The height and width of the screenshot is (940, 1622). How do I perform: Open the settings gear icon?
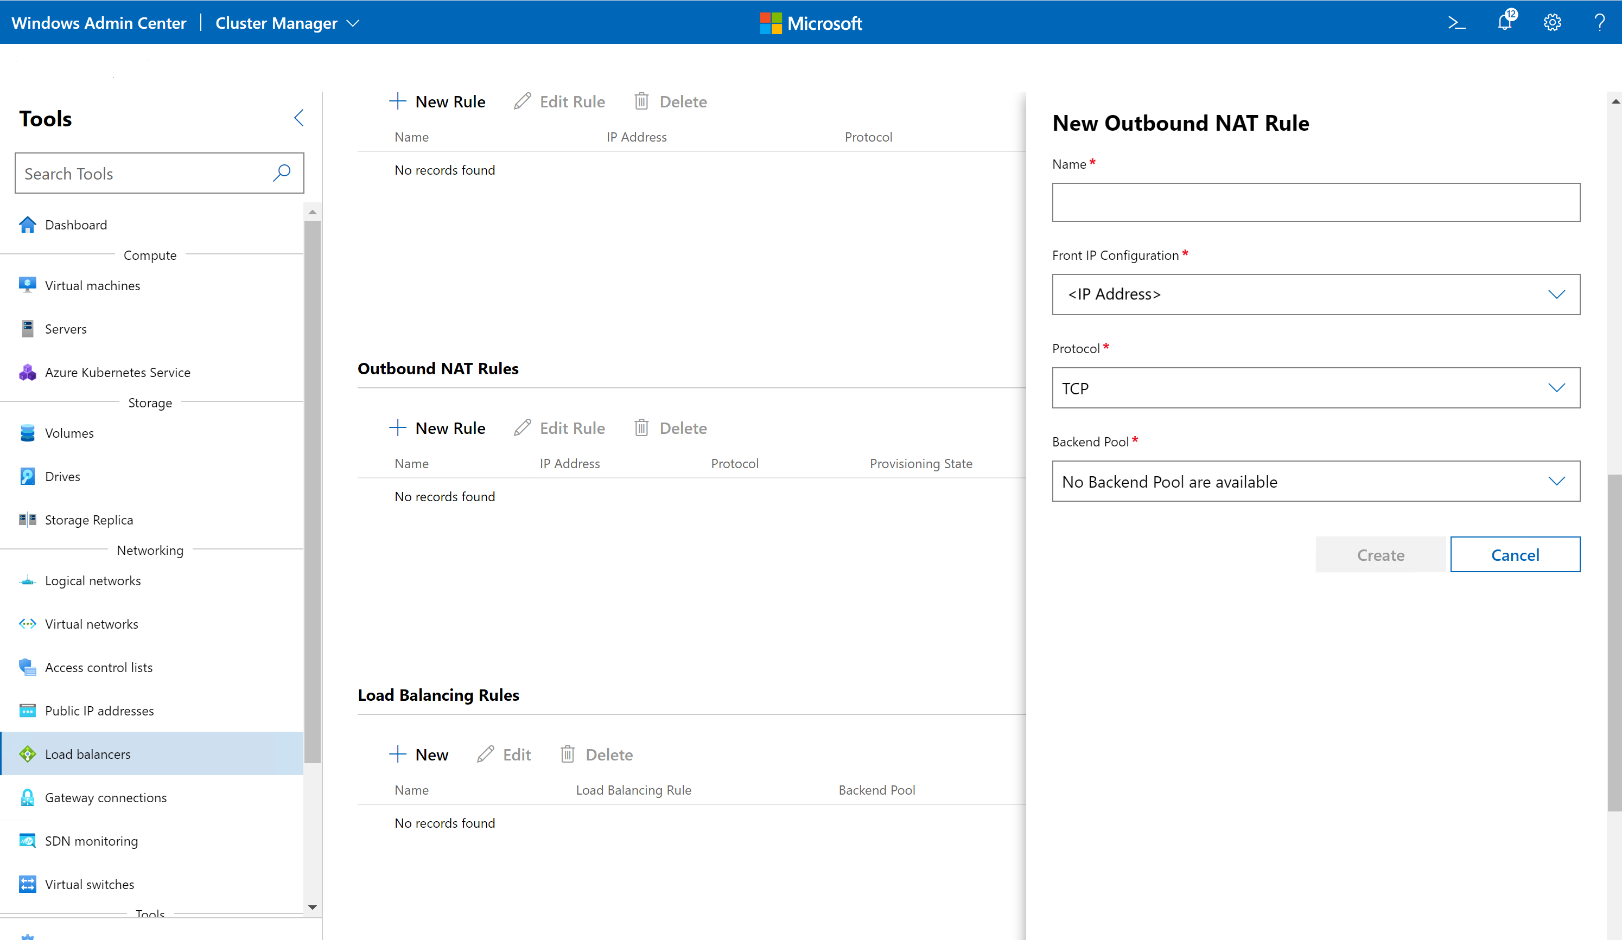click(x=1552, y=23)
